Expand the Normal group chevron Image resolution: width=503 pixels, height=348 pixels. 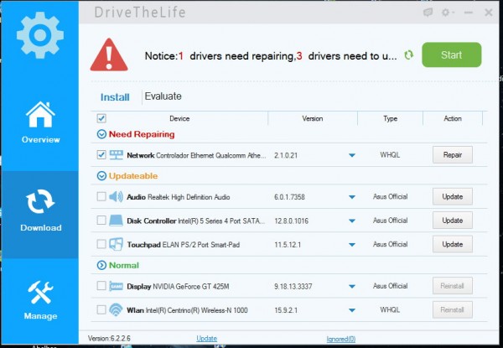pyautogui.click(x=101, y=265)
